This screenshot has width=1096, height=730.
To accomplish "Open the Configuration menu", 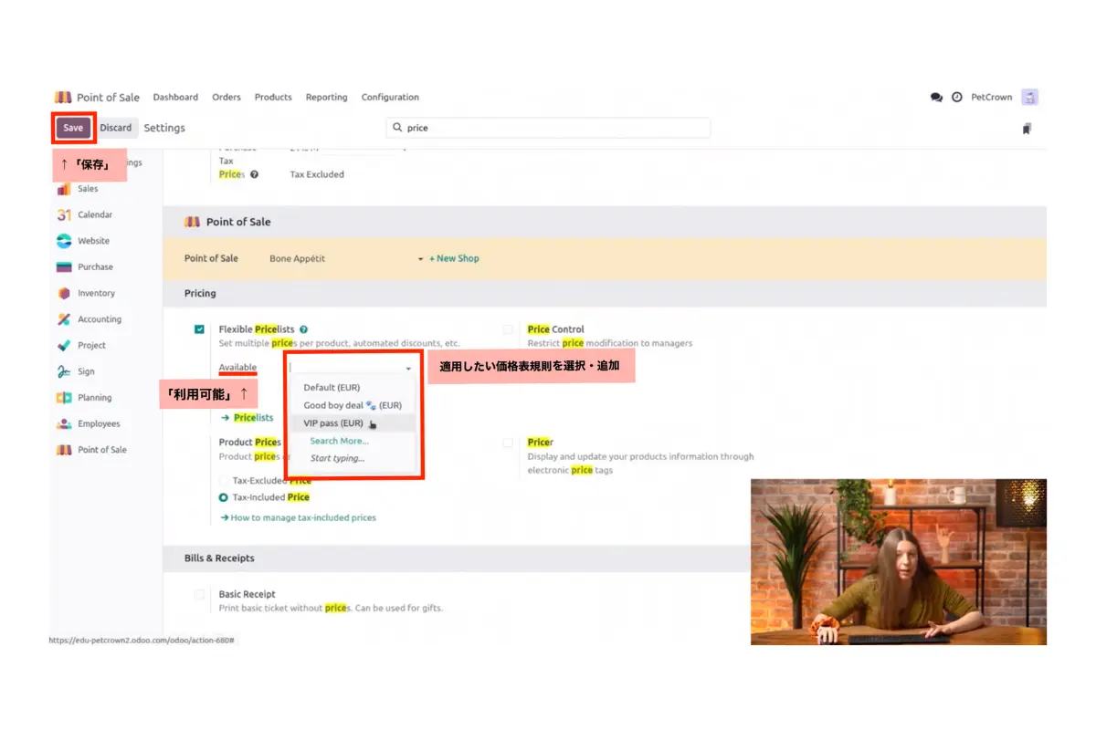I will pyautogui.click(x=390, y=98).
